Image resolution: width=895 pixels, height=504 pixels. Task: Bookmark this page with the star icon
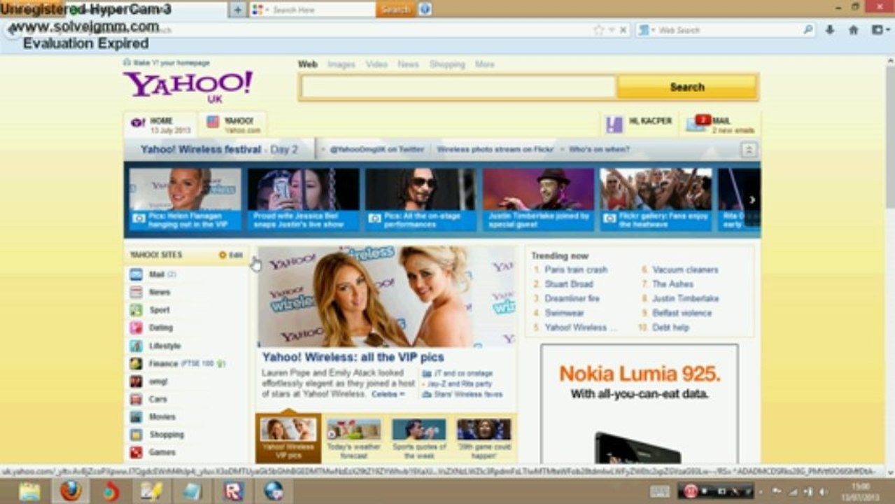pyautogui.click(x=598, y=30)
